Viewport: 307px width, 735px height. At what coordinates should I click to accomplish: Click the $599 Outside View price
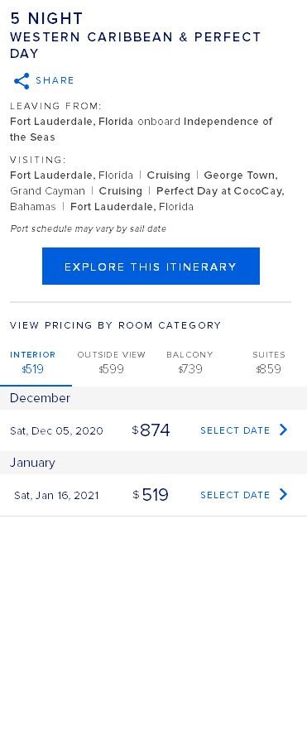pos(112,369)
